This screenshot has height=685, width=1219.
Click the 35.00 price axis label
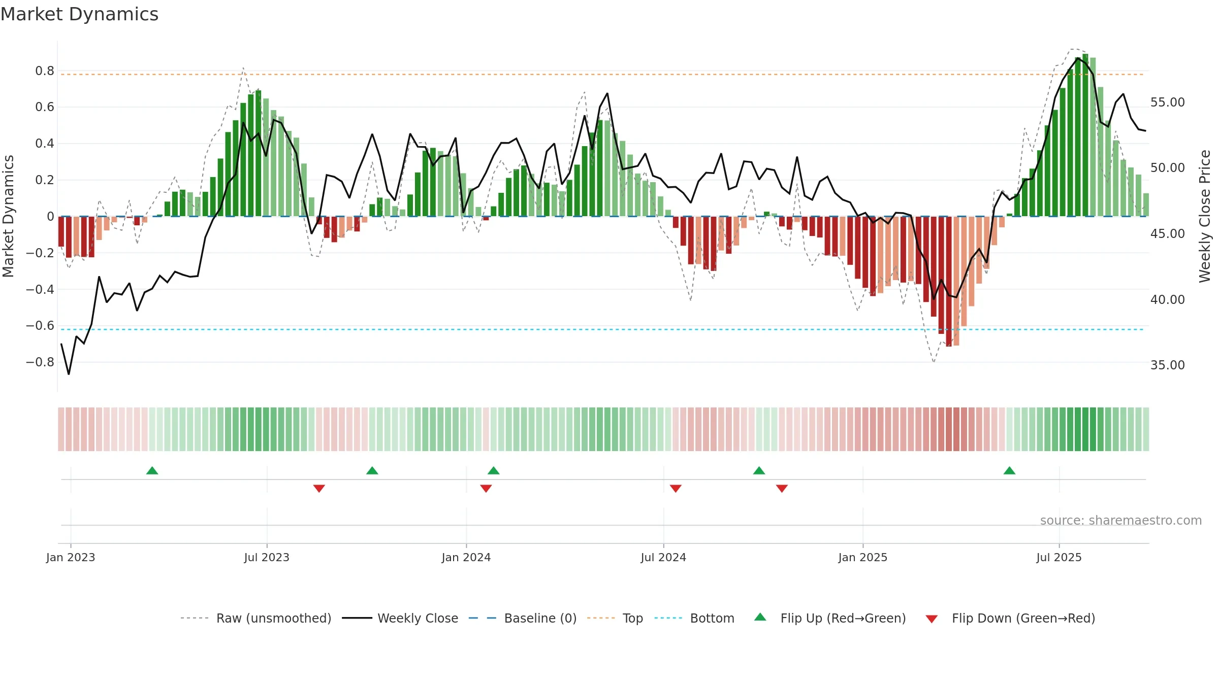pos(1168,365)
